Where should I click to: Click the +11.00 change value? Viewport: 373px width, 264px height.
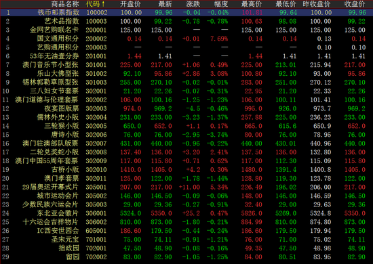[x=190, y=188]
